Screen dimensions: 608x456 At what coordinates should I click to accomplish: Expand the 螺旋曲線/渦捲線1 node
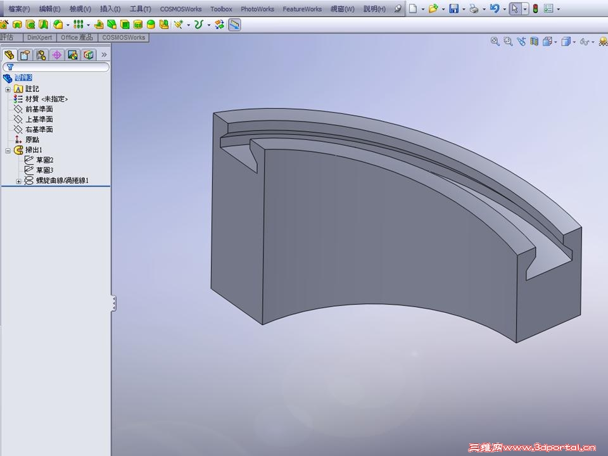[18, 181]
